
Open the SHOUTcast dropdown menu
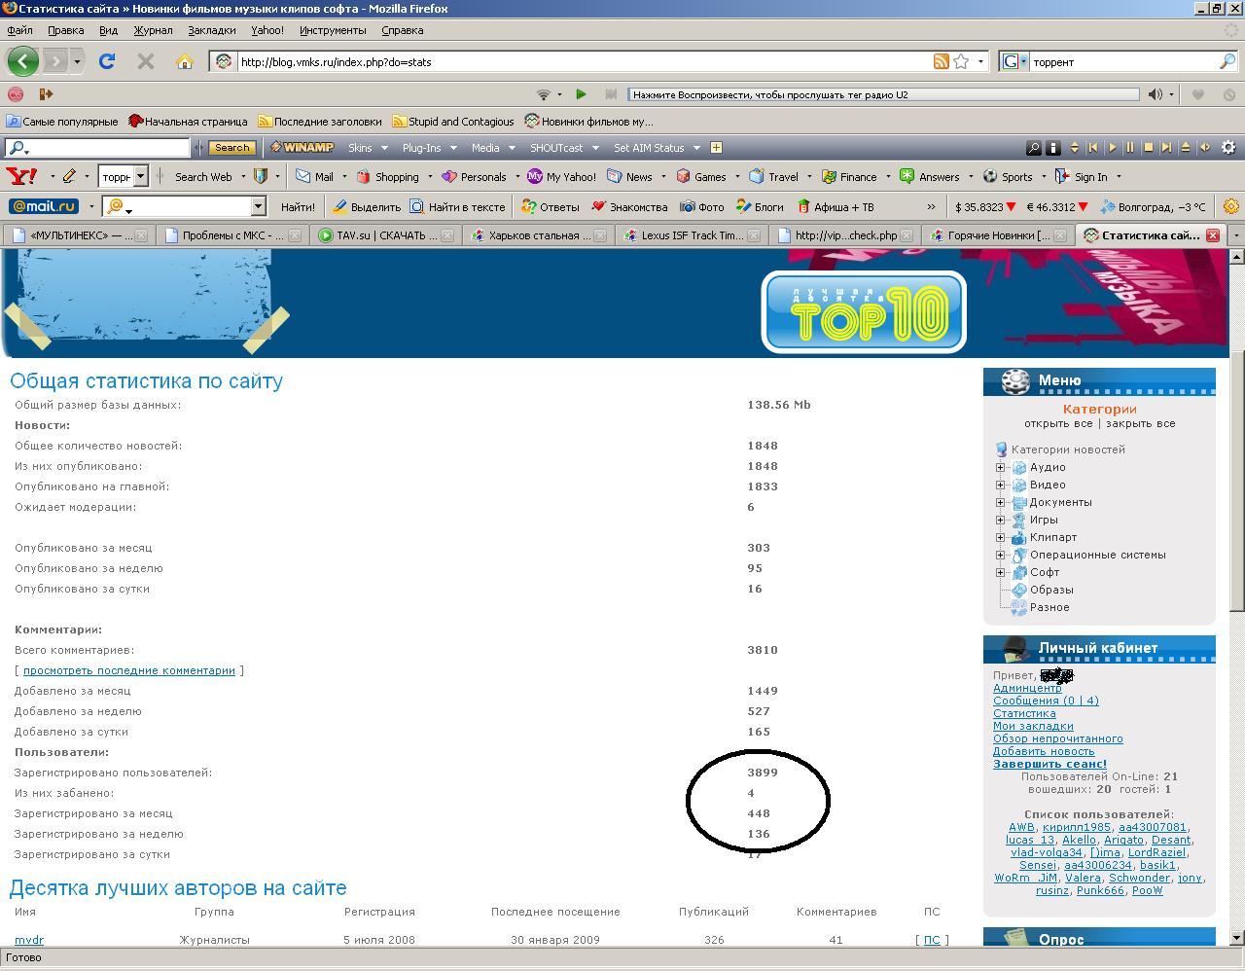(564, 148)
